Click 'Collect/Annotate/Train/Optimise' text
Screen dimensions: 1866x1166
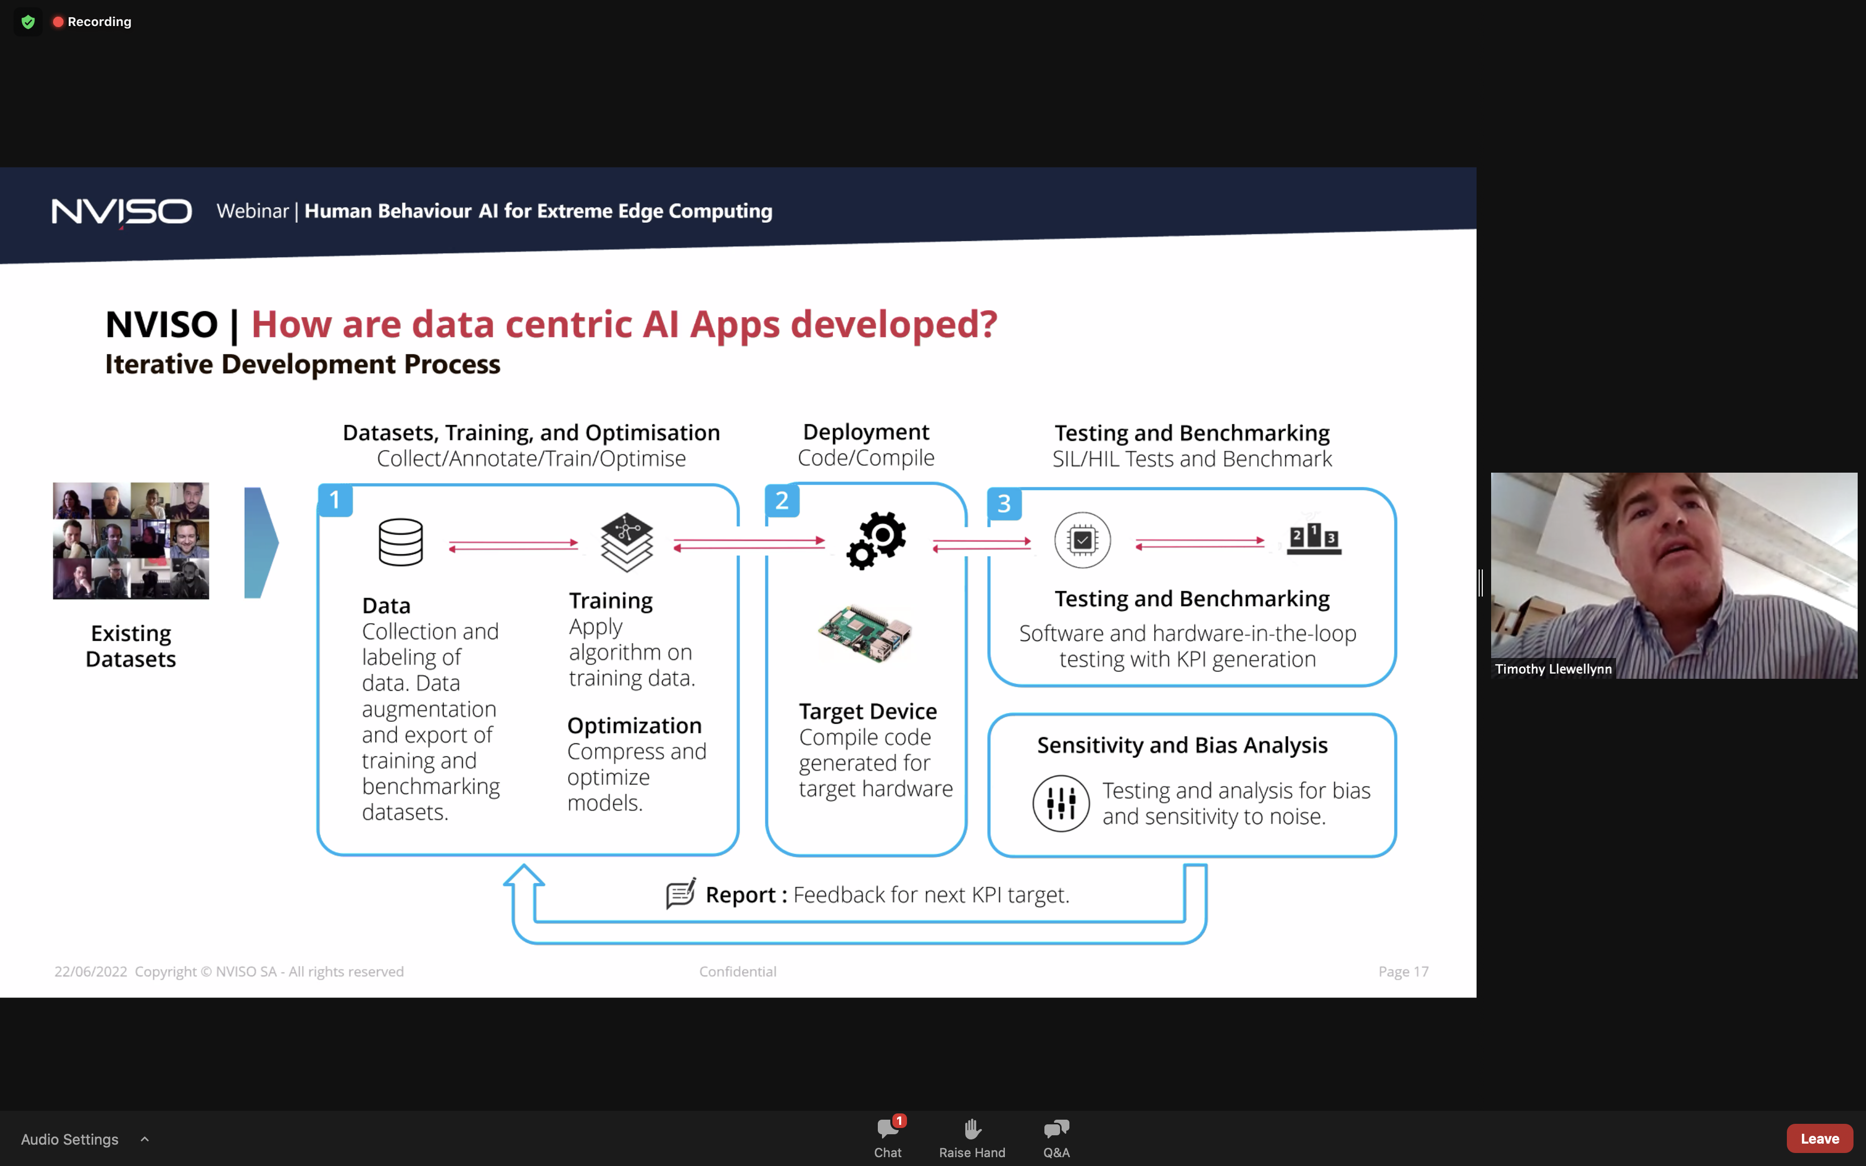click(x=531, y=459)
